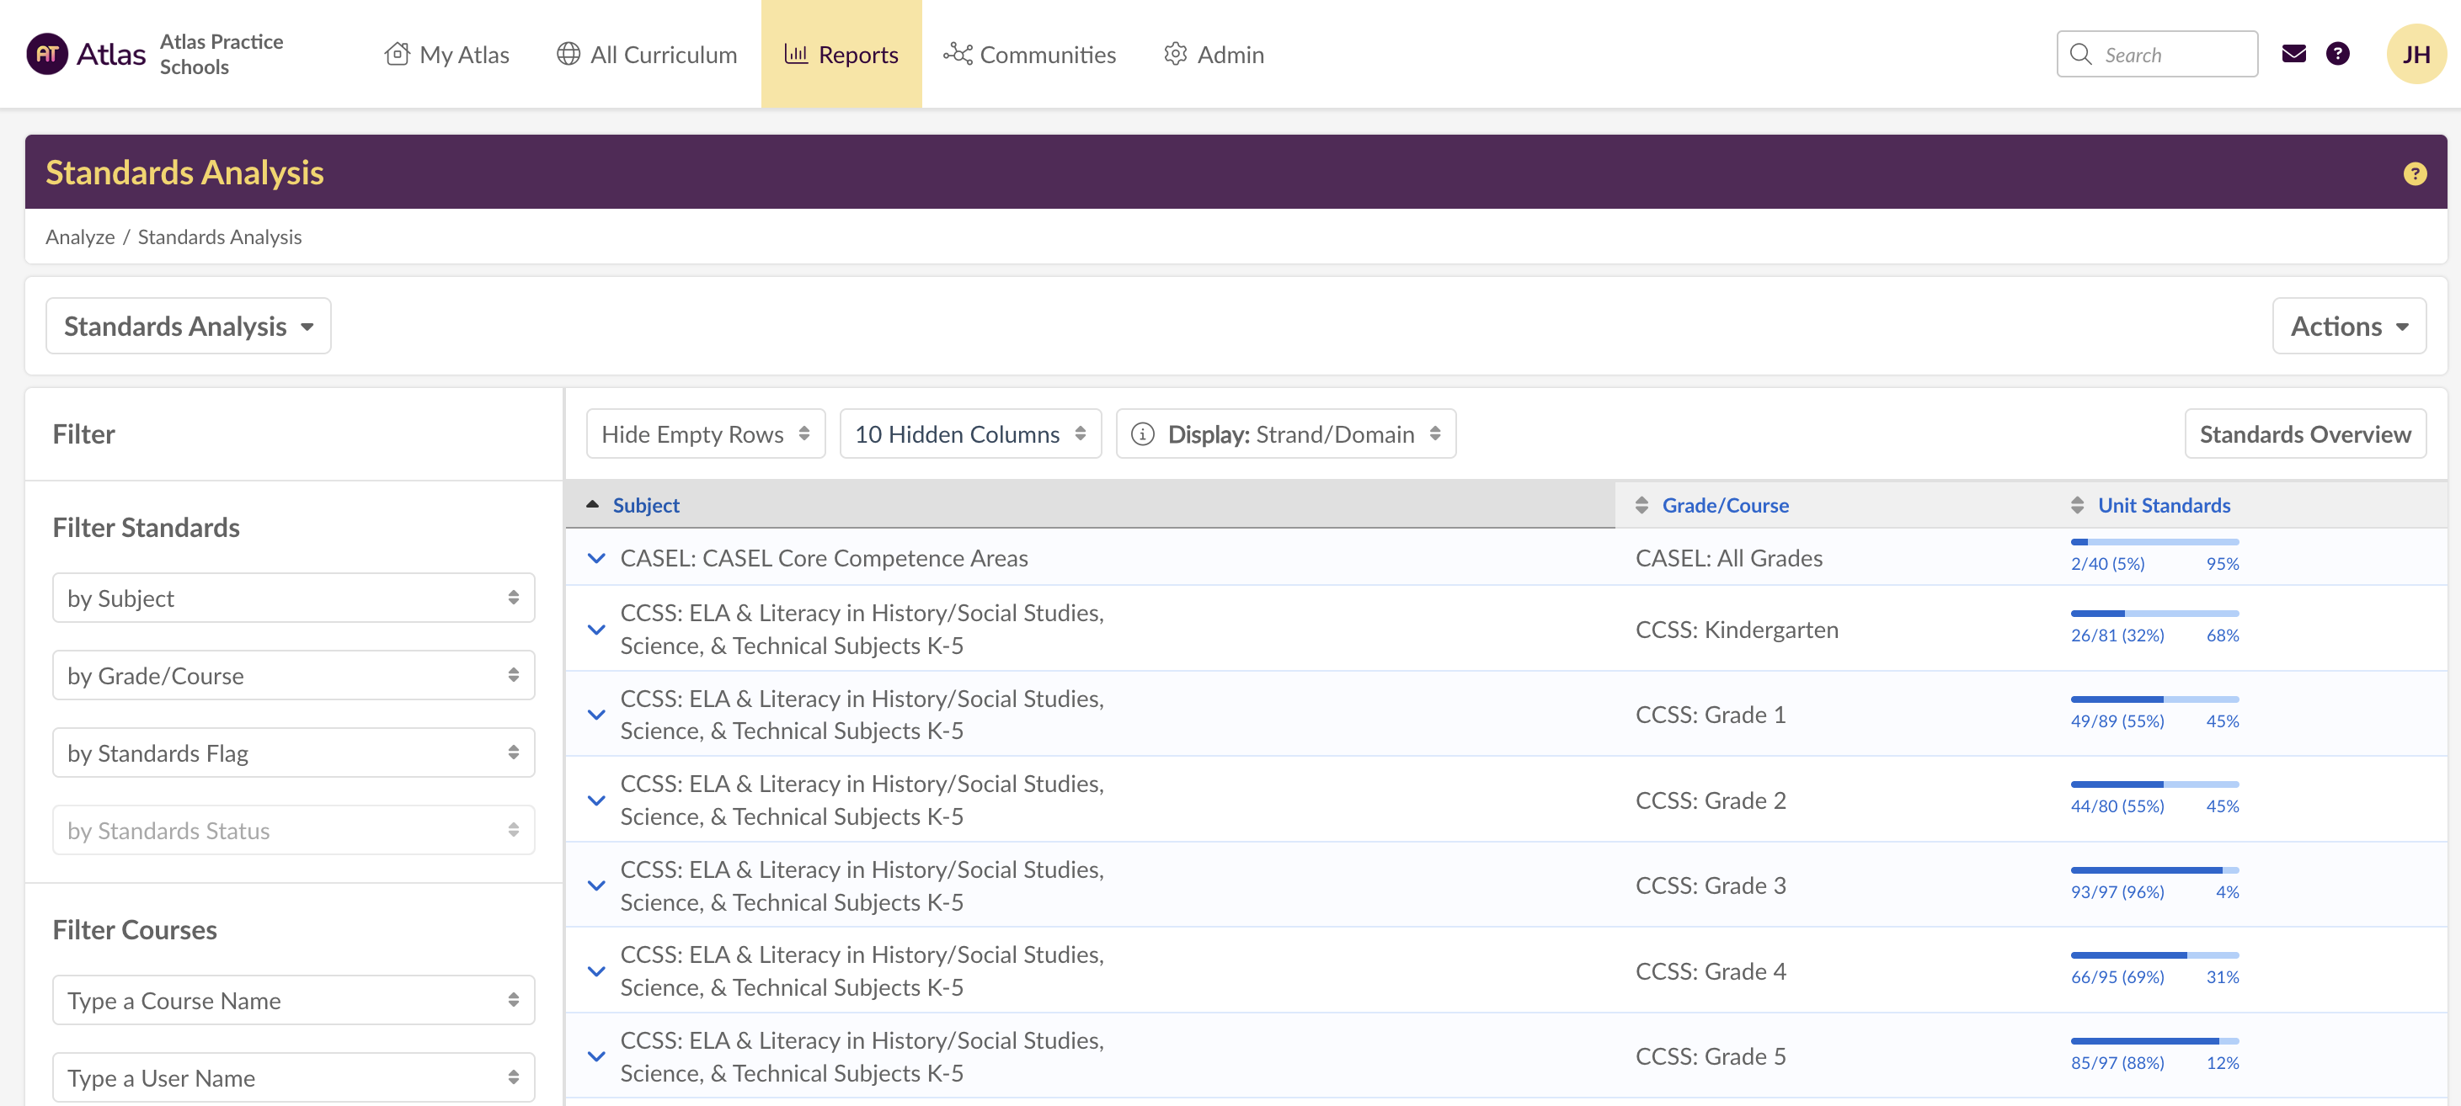Sort by Grade/Course column arrows
This screenshot has width=2461, height=1106.
pyautogui.click(x=1642, y=505)
